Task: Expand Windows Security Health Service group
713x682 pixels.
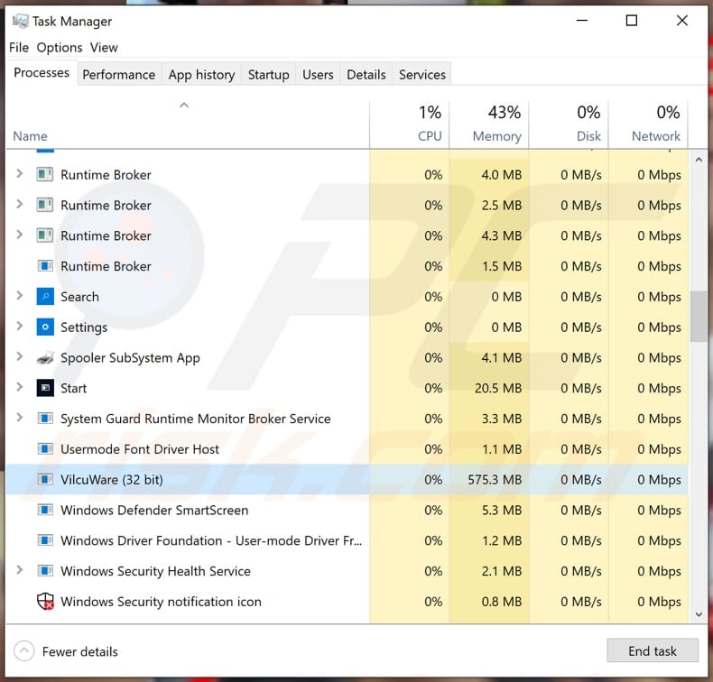Action: pyautogui.click(x=19, y=570)
